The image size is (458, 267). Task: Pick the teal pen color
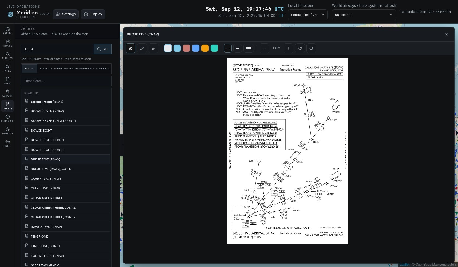click(x=214, y=48)
